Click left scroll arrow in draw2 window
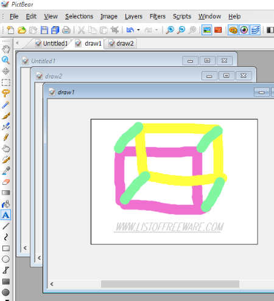This screenshot has width=274, height=301. tap(40, 258)
